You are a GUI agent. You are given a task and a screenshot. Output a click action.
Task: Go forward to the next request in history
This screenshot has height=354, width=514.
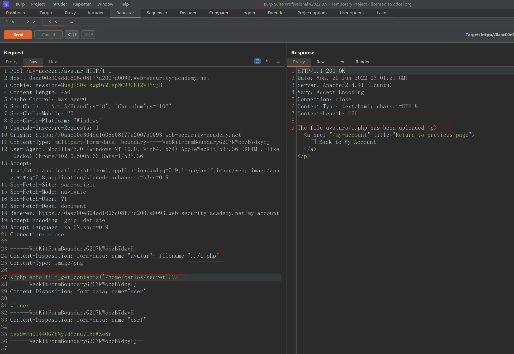85,35
